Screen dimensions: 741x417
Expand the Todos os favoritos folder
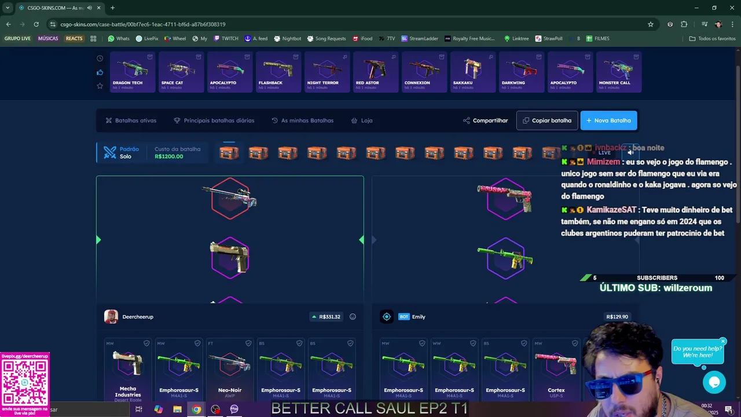click(x=712, y=39)
